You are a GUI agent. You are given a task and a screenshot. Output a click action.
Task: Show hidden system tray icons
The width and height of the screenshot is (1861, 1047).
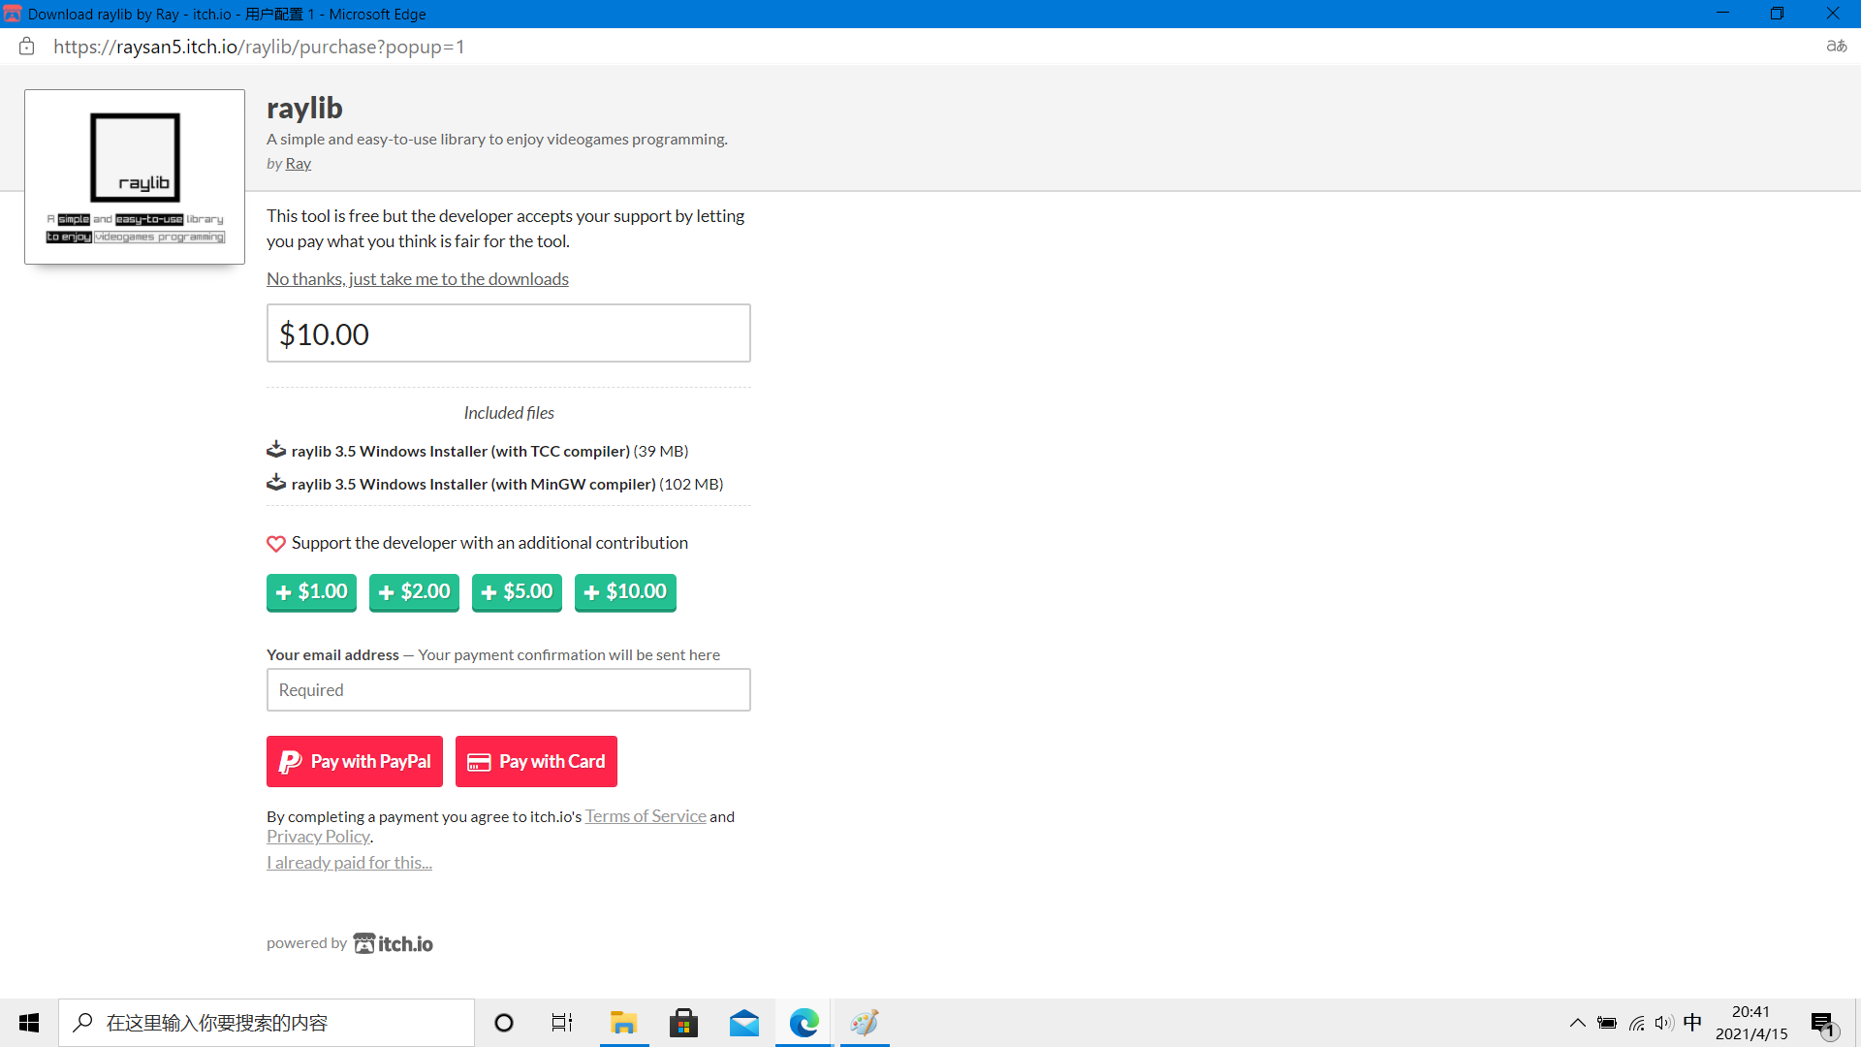point(1577,1023)
